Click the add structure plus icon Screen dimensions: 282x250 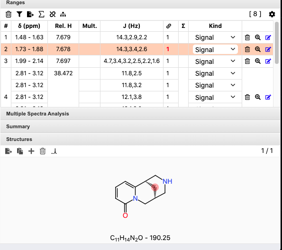click(31, 151)
